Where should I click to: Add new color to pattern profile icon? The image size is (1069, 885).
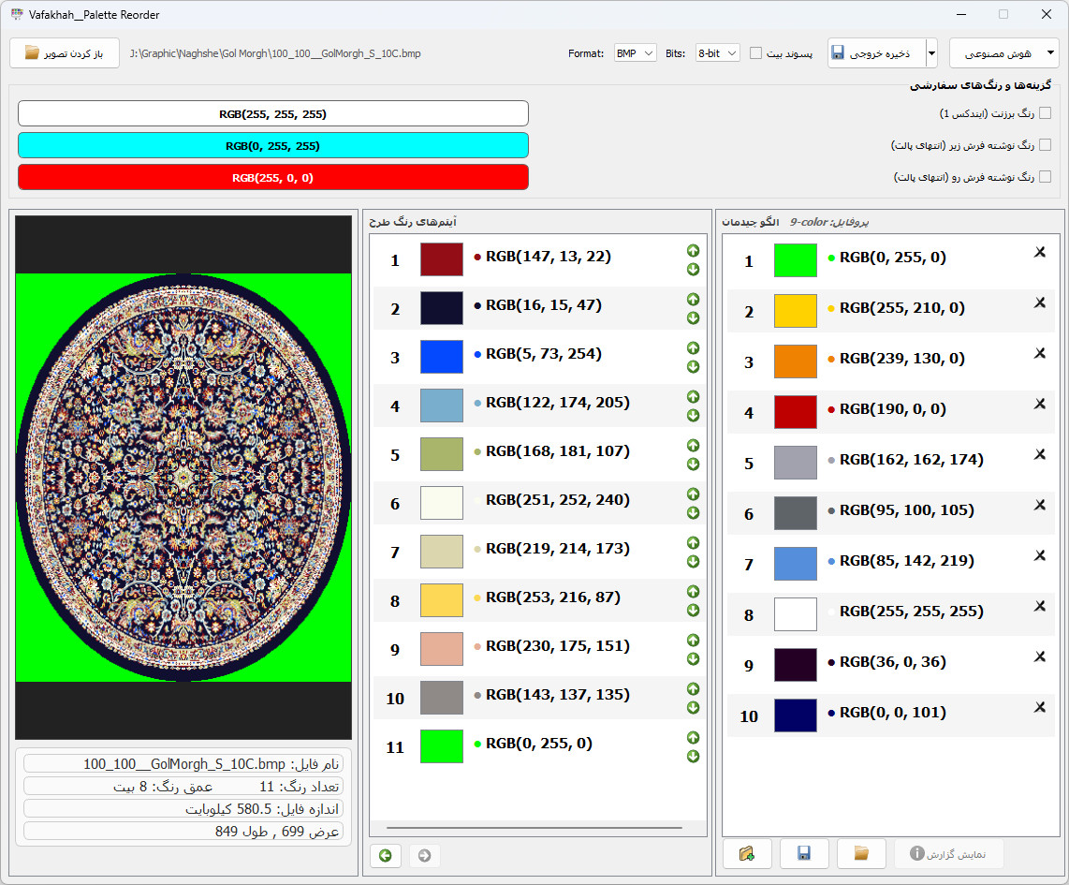pyautogui.click(x=747, y=854)
